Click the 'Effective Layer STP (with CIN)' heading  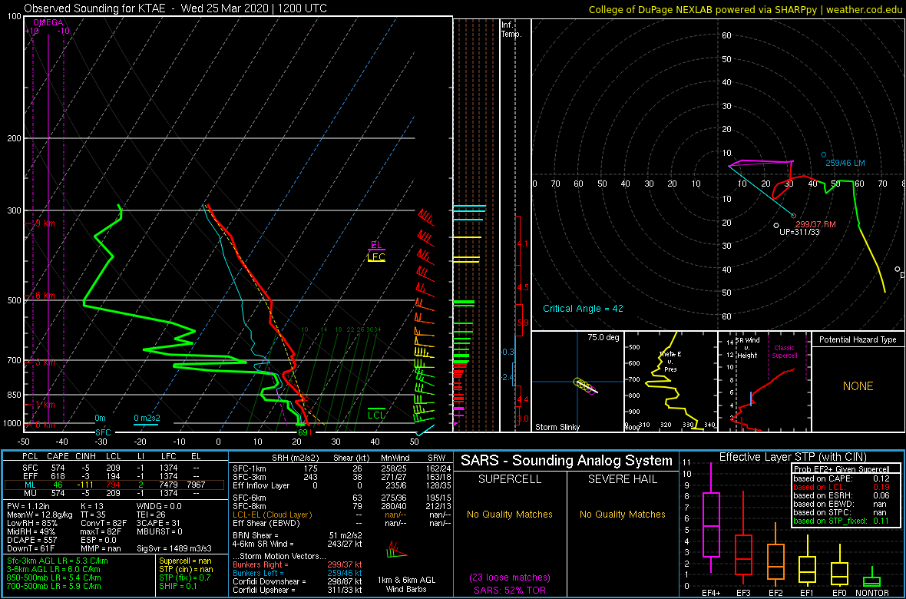792,458
